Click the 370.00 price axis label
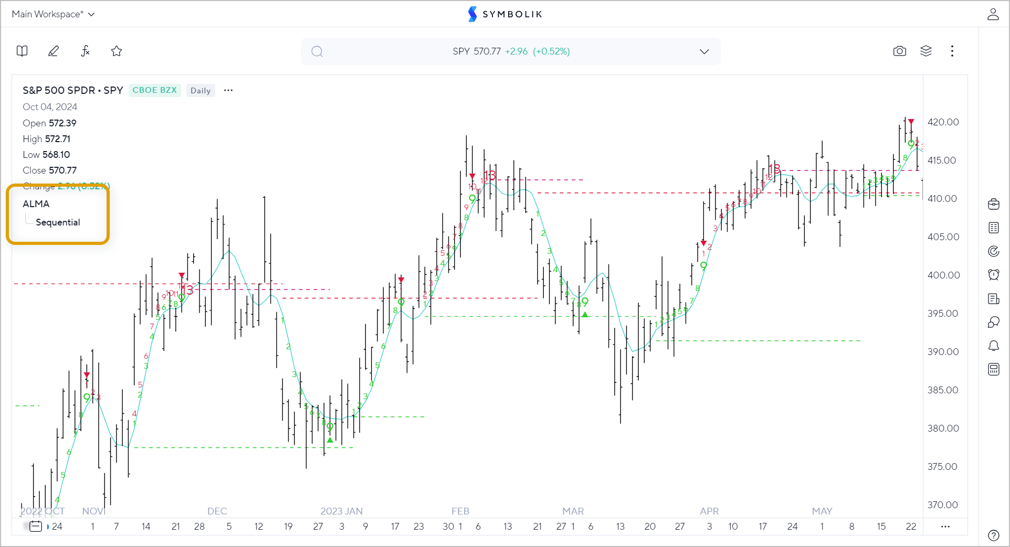The width and height of the screenshot is (1010, 547). [x=943, y=505]
